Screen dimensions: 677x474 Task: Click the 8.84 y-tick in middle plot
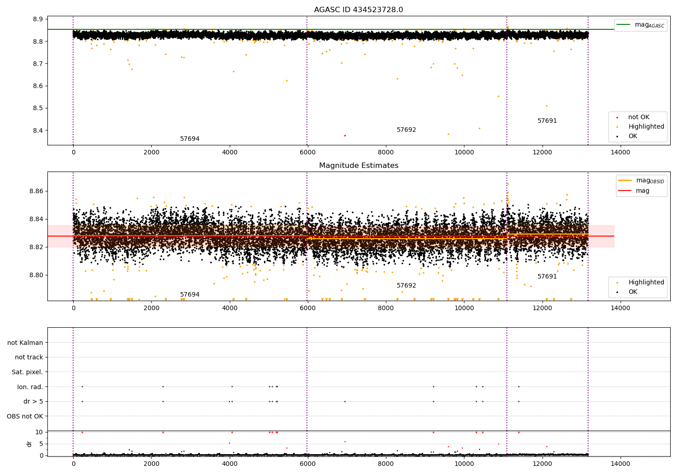tap(36, 219)
